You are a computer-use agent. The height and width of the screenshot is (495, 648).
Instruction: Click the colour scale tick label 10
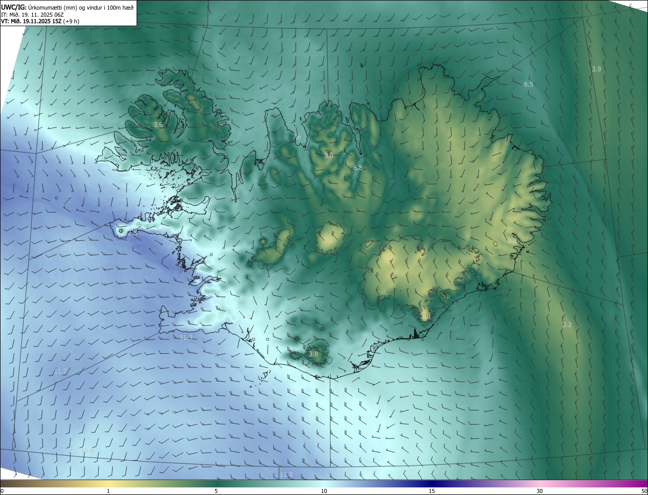(x=324, y=491)
